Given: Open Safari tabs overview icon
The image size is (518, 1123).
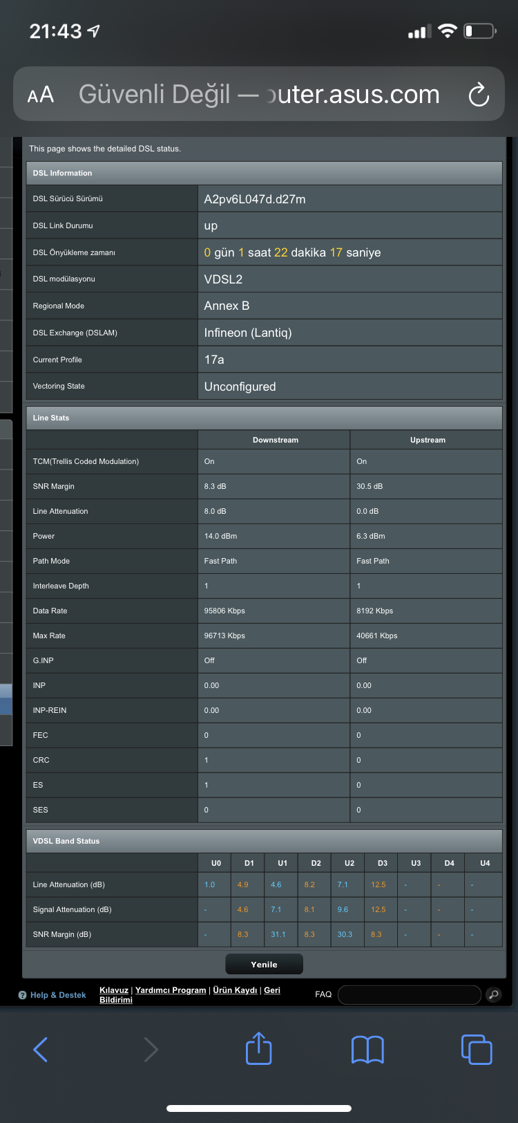Looking at the screenshot, I should point(477,1049).
